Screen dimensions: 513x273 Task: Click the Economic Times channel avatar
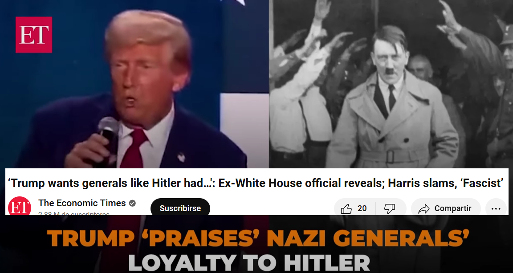[x=20, y=206]
